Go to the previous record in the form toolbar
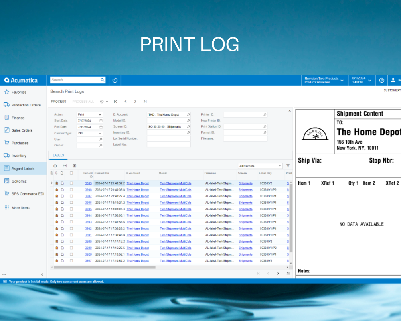 (125, 102)
